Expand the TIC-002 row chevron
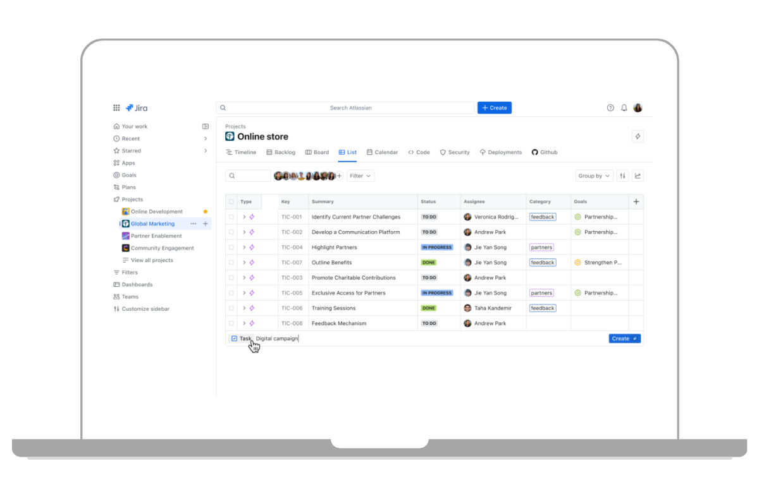 pyautogui.click(x=244, y=232)
